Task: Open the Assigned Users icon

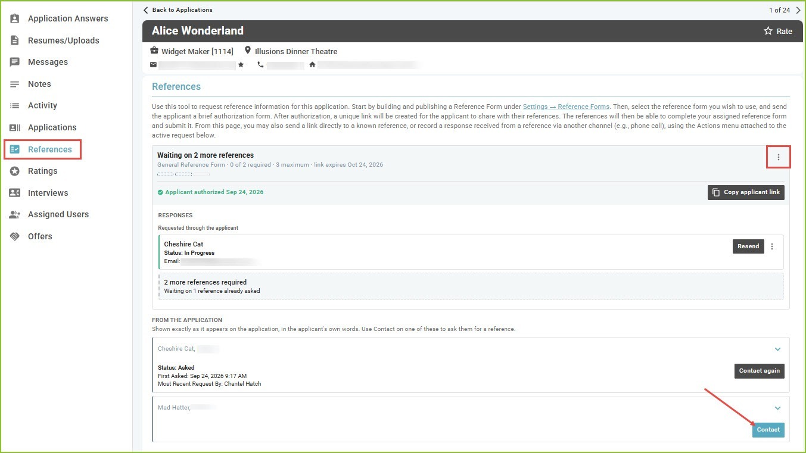Action: 15,214
